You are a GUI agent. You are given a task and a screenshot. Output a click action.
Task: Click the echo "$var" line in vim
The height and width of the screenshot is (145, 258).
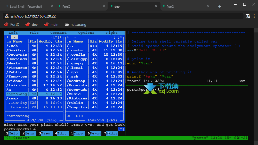140,63
